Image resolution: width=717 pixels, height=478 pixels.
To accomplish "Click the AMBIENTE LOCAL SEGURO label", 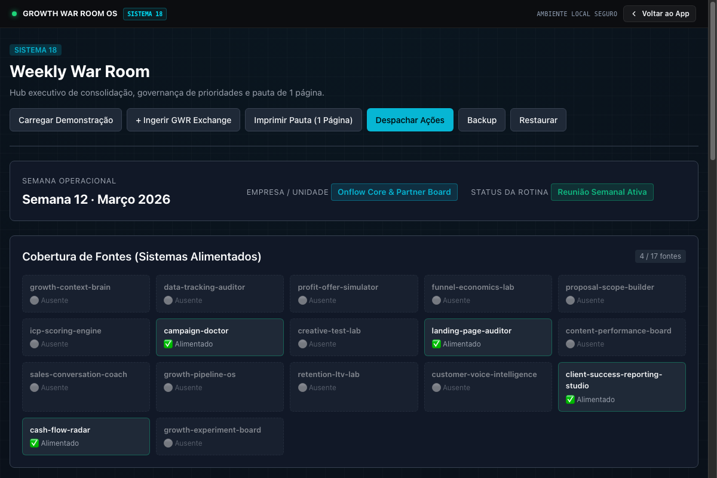I will (577, 14).
